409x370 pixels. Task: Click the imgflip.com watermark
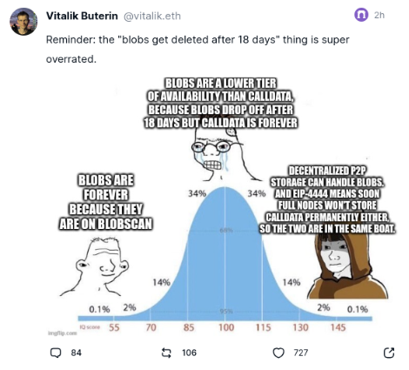click(63, 333)
